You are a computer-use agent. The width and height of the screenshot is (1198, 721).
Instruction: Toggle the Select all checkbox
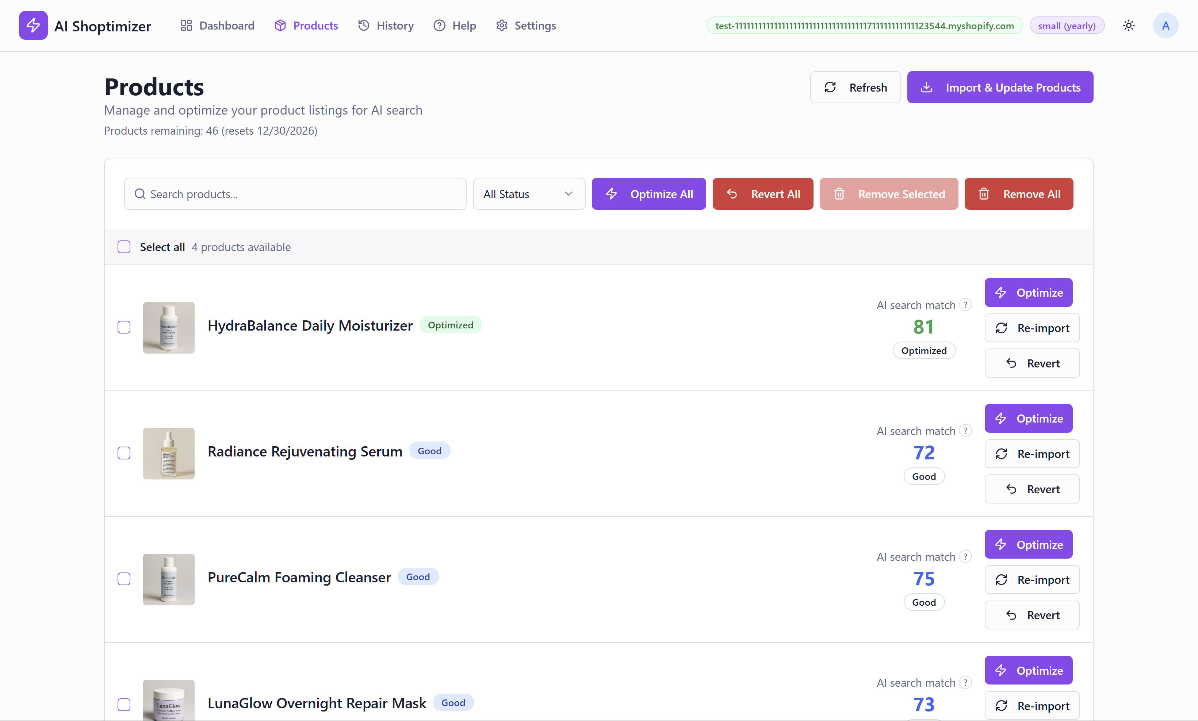click(x=124, y=247)
